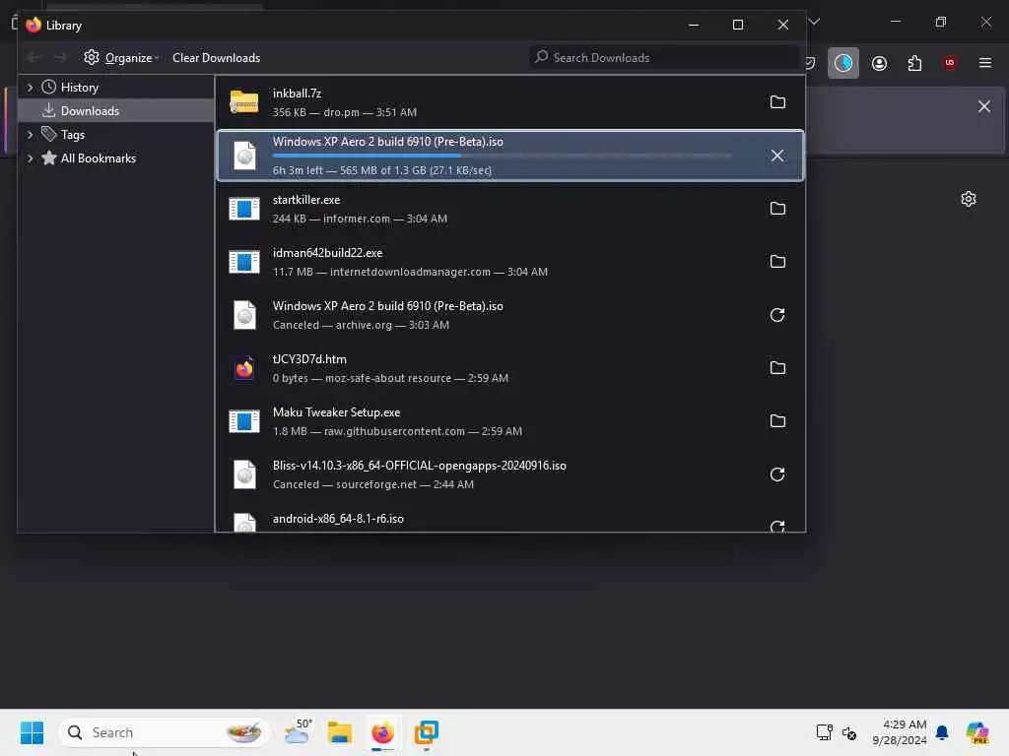Click the taskbar Search box
Viewport: 1009px width, 756px height.
coord(165,732)
